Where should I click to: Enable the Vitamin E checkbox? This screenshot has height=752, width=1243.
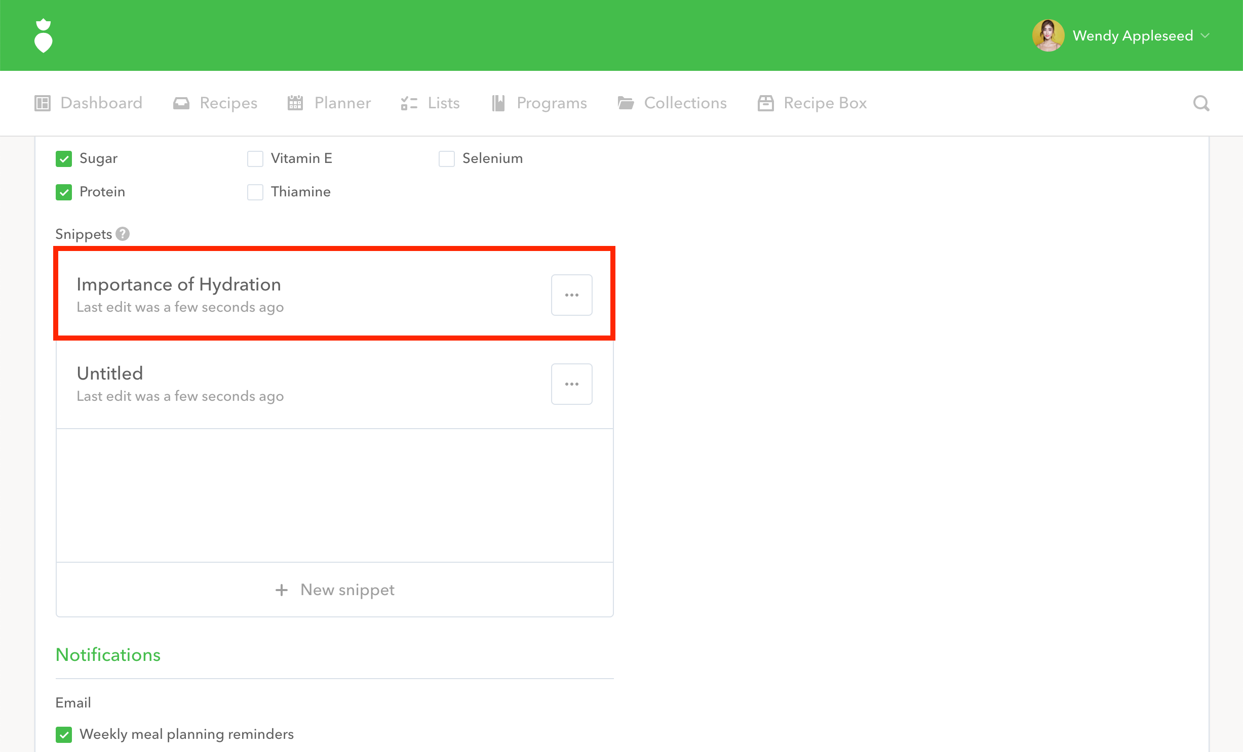(x=255, y=159)
